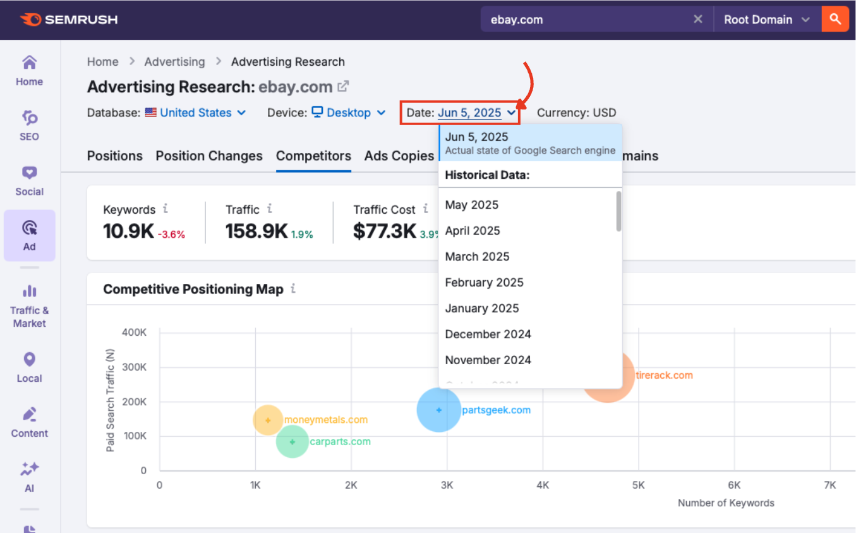
Task: Change database via the United States dropdown
Action: (196, 113)
